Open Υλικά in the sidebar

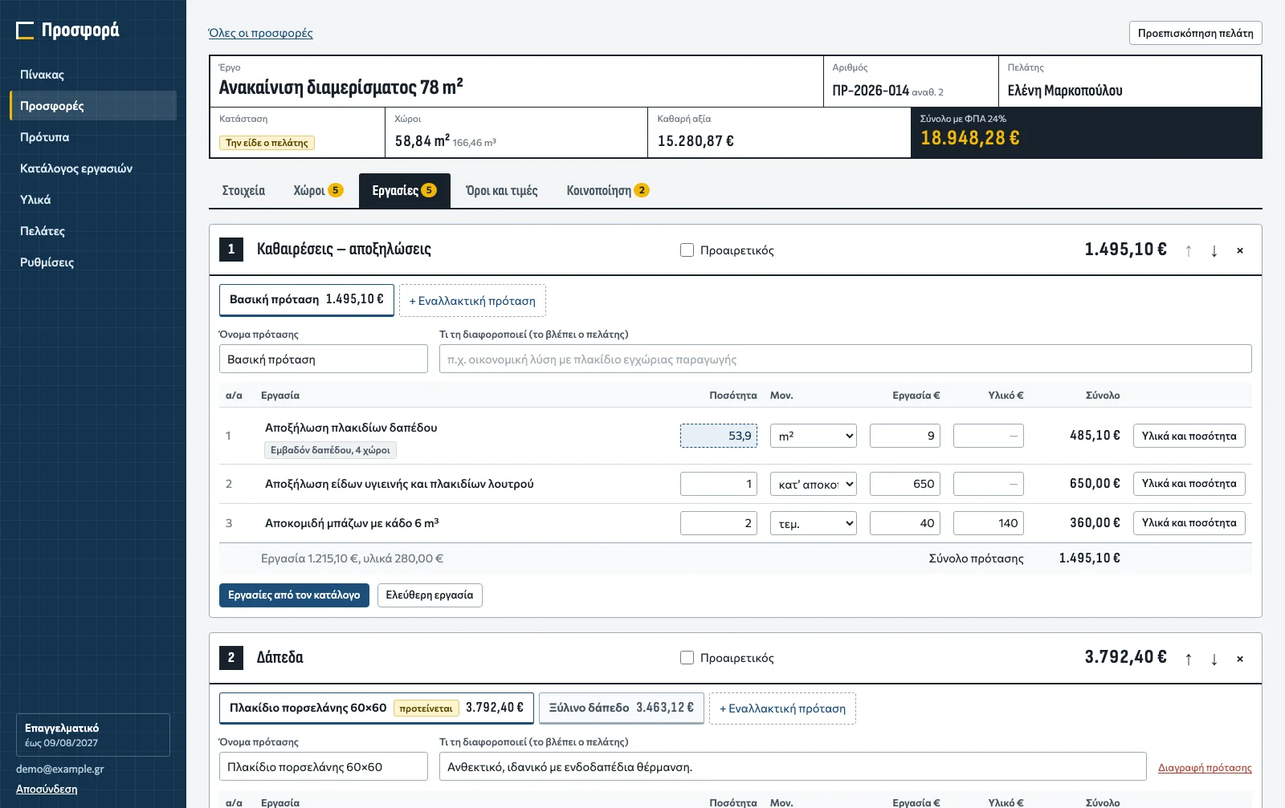93,200
